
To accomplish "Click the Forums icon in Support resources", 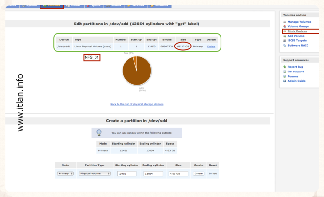I will [284, 76].
